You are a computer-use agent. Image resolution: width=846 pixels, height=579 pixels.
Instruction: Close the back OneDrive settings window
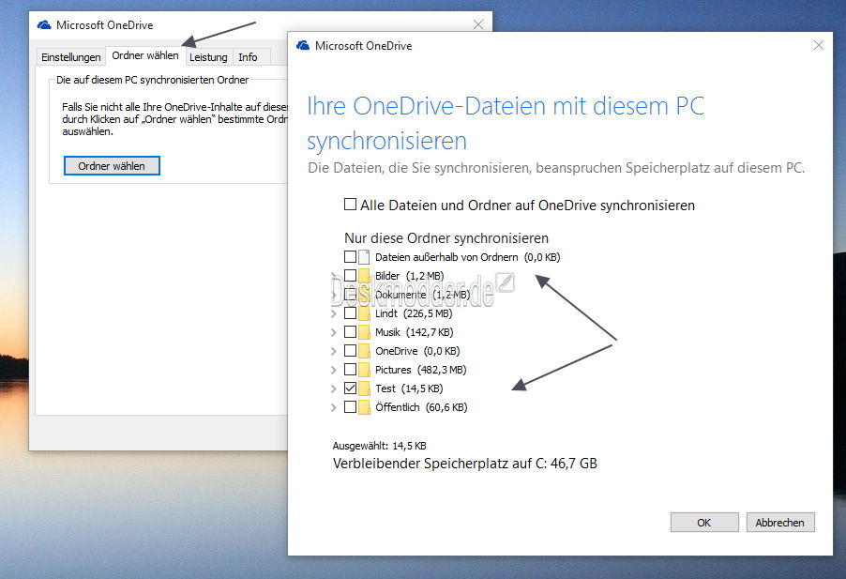[x=478, y=24]
